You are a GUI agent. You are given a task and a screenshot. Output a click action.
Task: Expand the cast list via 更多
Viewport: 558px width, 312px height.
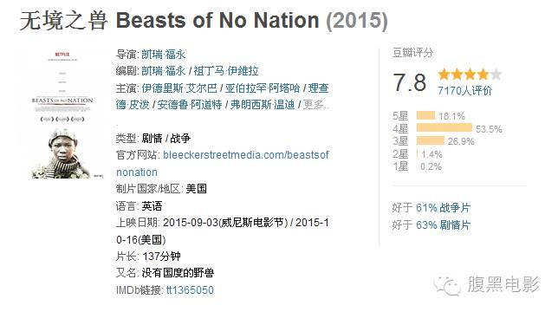click(315, 105)
